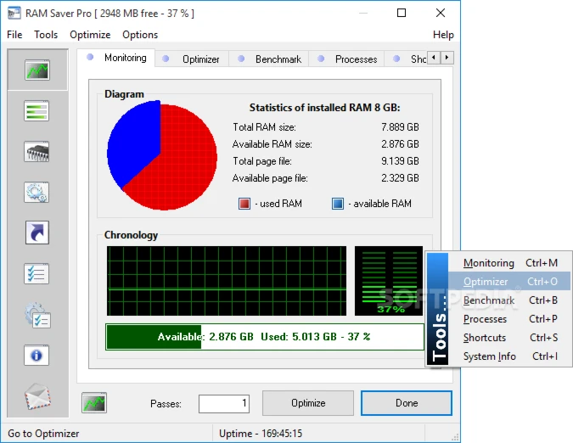
Task: Click the envelope mail icon in the sidebar
Action: (x=37, y=395)
